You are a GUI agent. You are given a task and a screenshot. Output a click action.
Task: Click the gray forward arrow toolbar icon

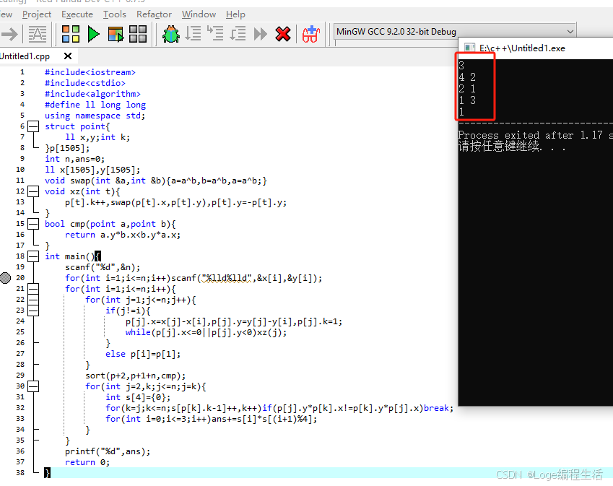click(x=9, y=34)
